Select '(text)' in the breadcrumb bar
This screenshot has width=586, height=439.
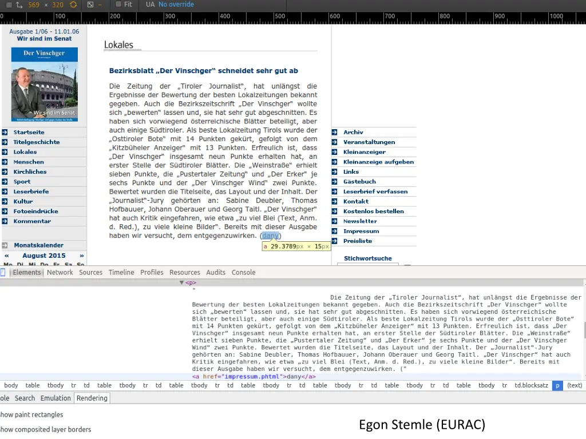click(575, 385)
